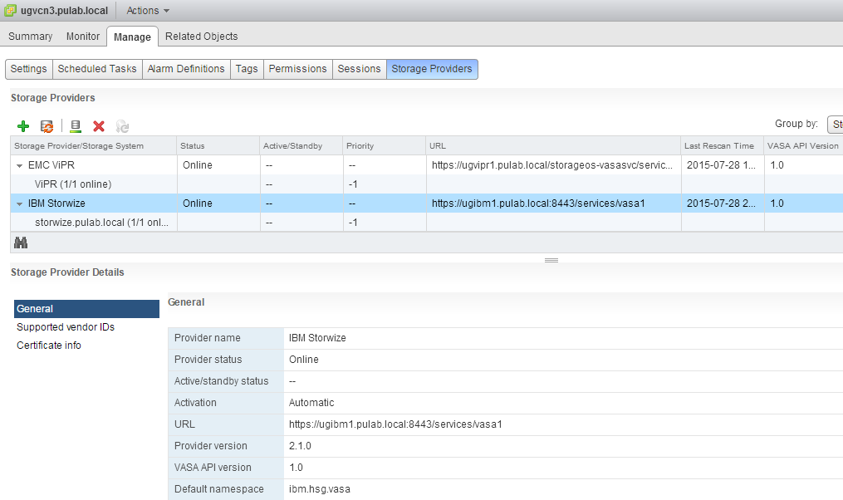This screenshot has width=843, height=500.
Task: Click the greyed-out refresh certificate icon
Action: [122, 126]
